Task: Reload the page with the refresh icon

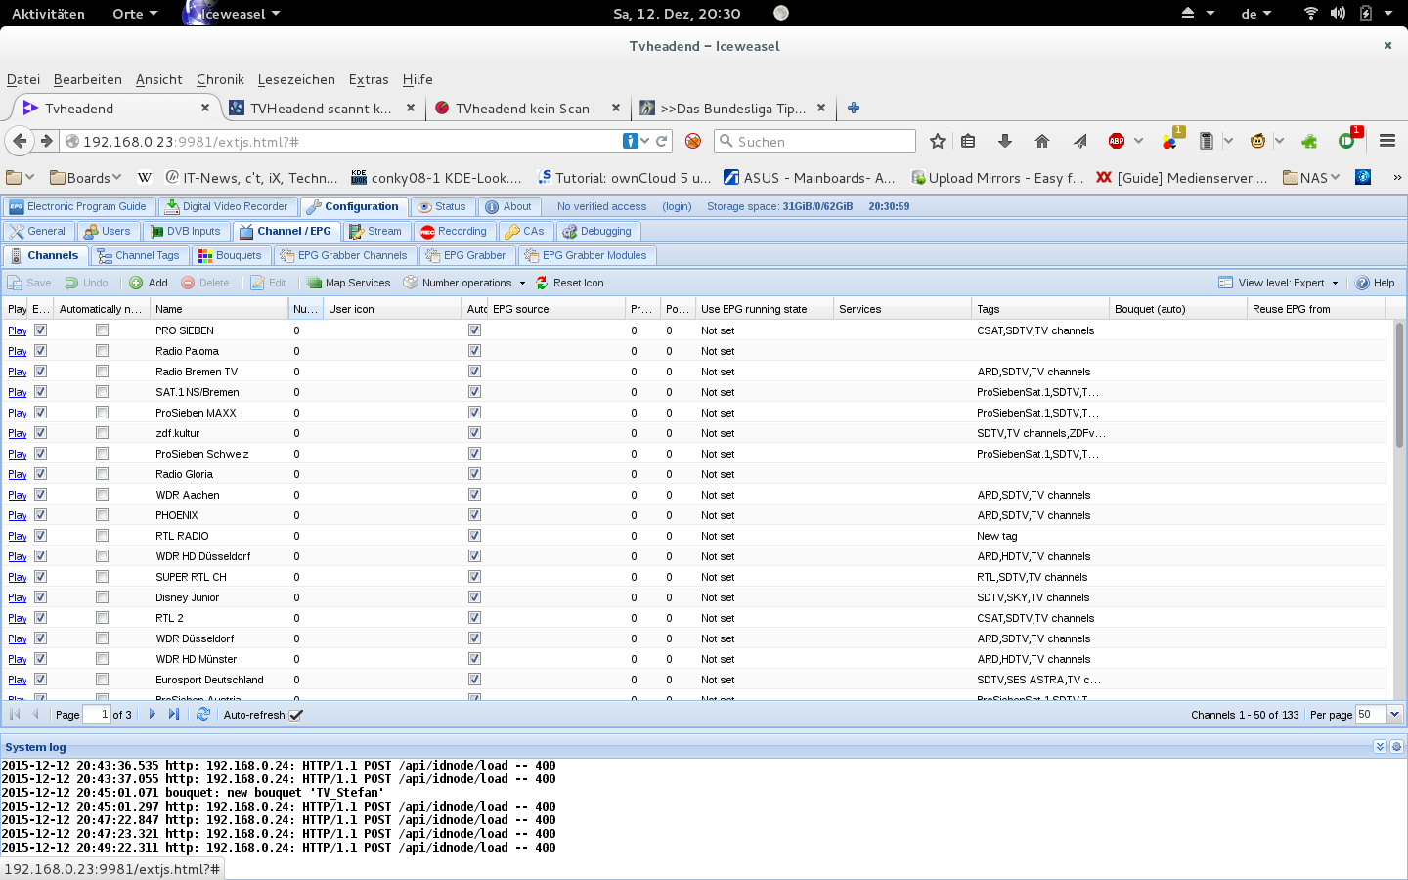Action: coord(662,141)
